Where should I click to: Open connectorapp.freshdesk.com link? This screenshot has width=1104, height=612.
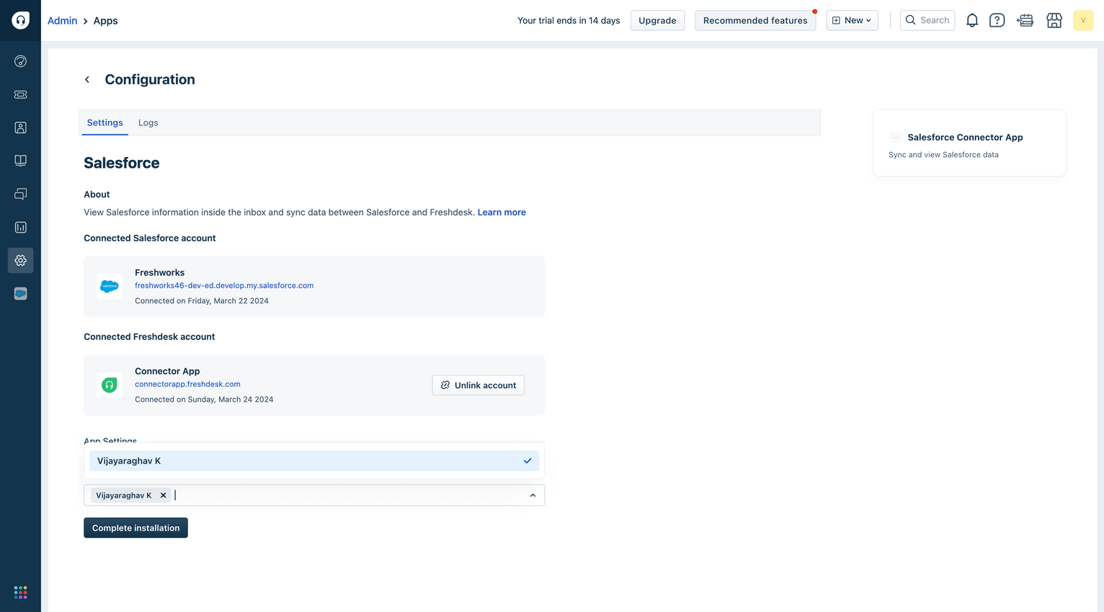(x=187, y=384)
